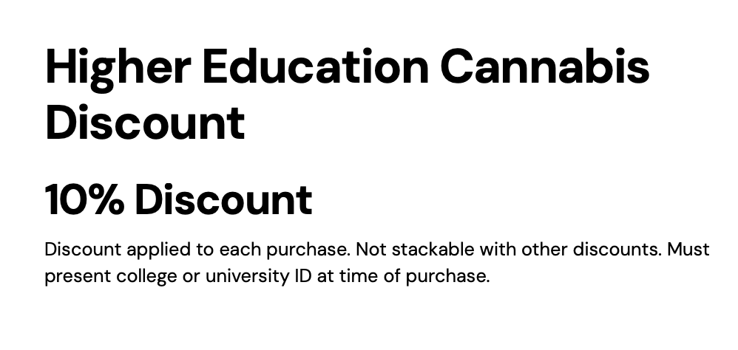Image resolution: width=738 pixels, height=350 pixels.
Task: Click "Discount" on the title's second line
Action: (145, 122)
